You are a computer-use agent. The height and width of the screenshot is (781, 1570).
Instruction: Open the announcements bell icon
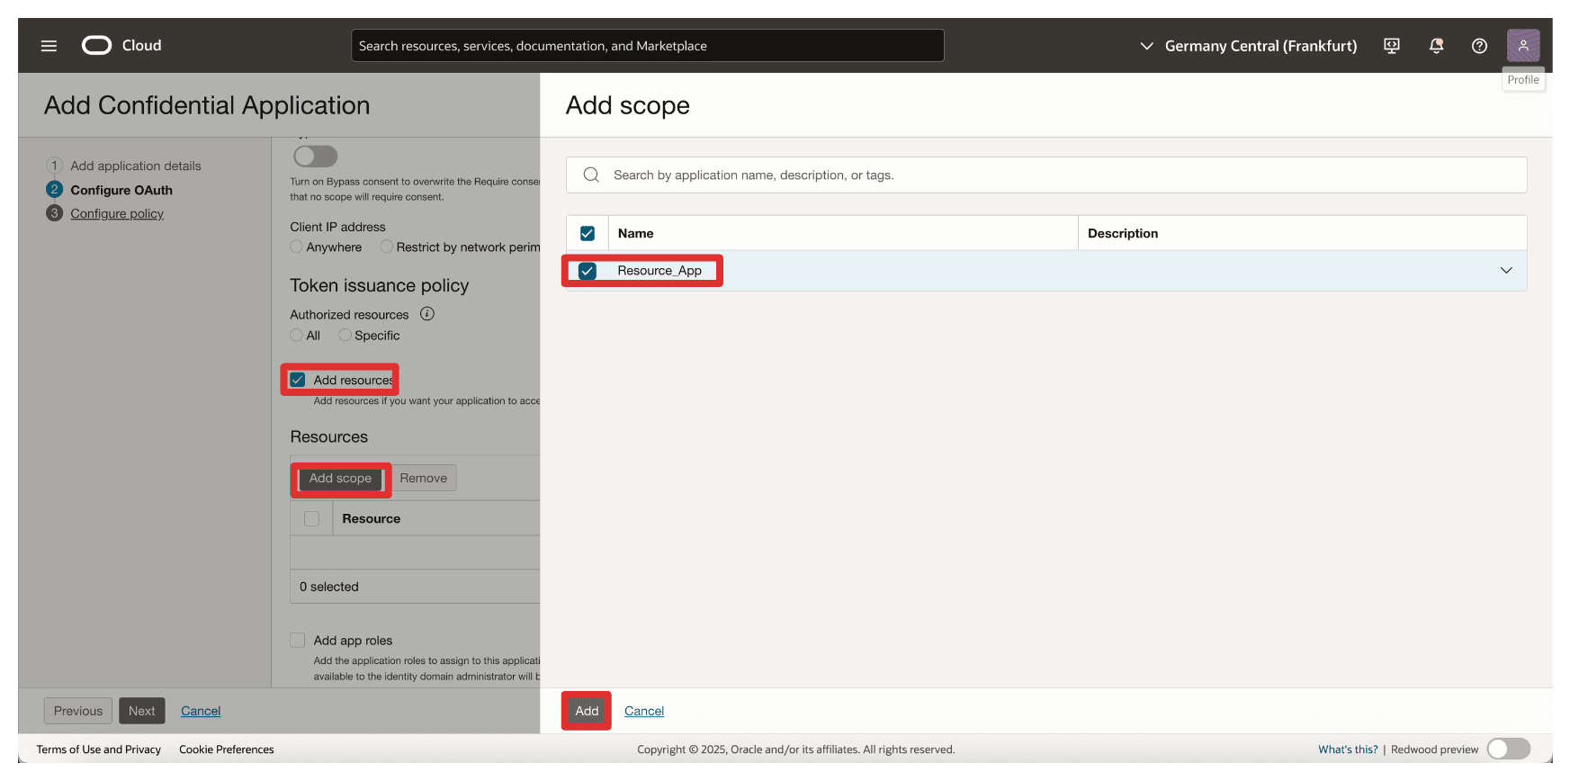[1436, 46]
